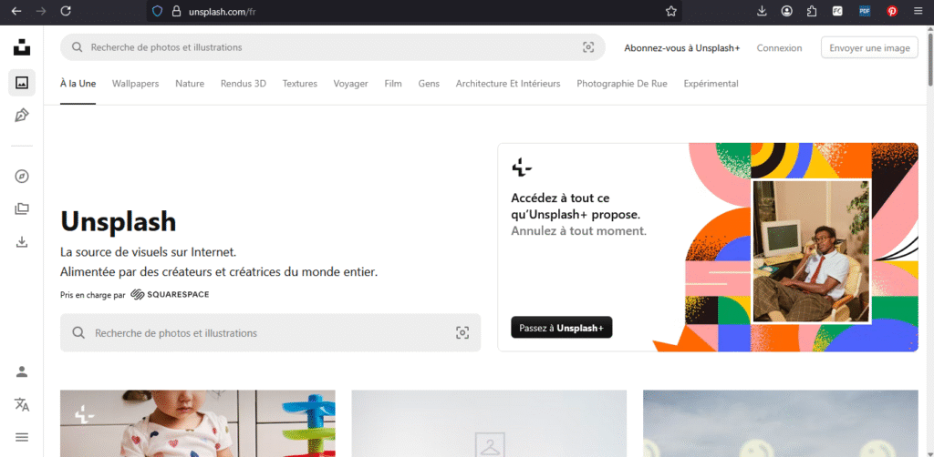Switch to the Nature tab
Image resolution: width=934 pixels, height=457 pixels.
[190, 84]
